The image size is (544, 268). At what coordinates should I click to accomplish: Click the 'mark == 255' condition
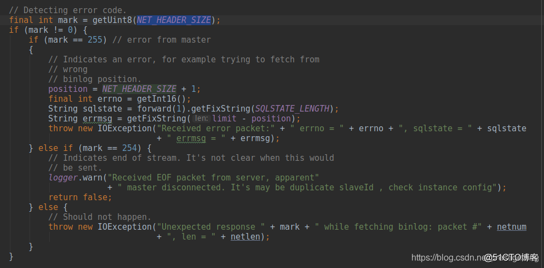coord(73,40)
